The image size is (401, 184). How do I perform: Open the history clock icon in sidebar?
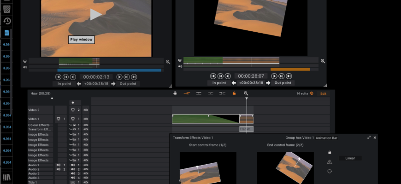pyautogui.click(x=7, y=21)
